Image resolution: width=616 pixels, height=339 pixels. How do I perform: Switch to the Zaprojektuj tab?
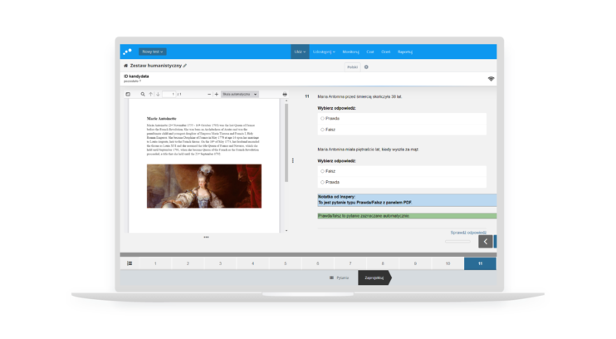[373, 279]
